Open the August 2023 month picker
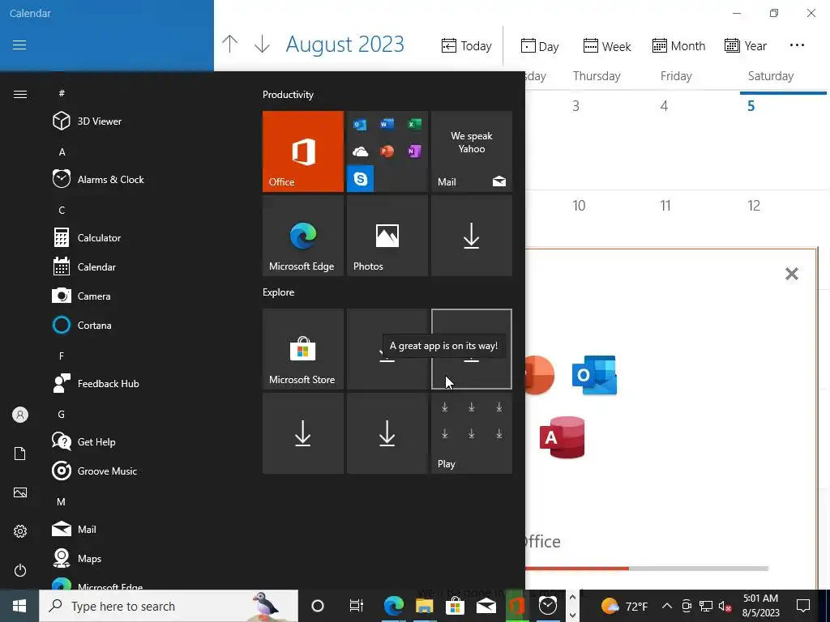 (x=345, y=44)
